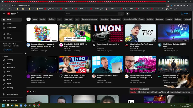Open the 'Are you FBI?' video thumbnail
This screenshot has width=193, height=108.
[x=140, y=33]
